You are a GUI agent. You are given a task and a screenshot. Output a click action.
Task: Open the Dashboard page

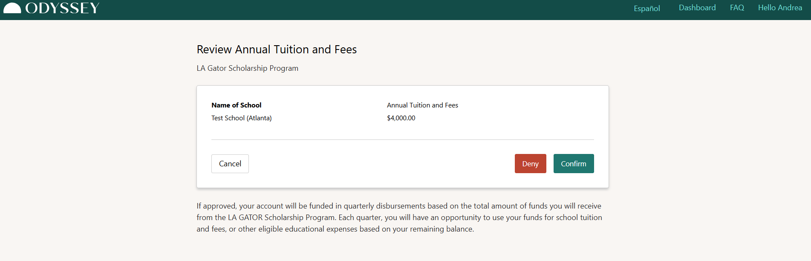pos(697,8)
